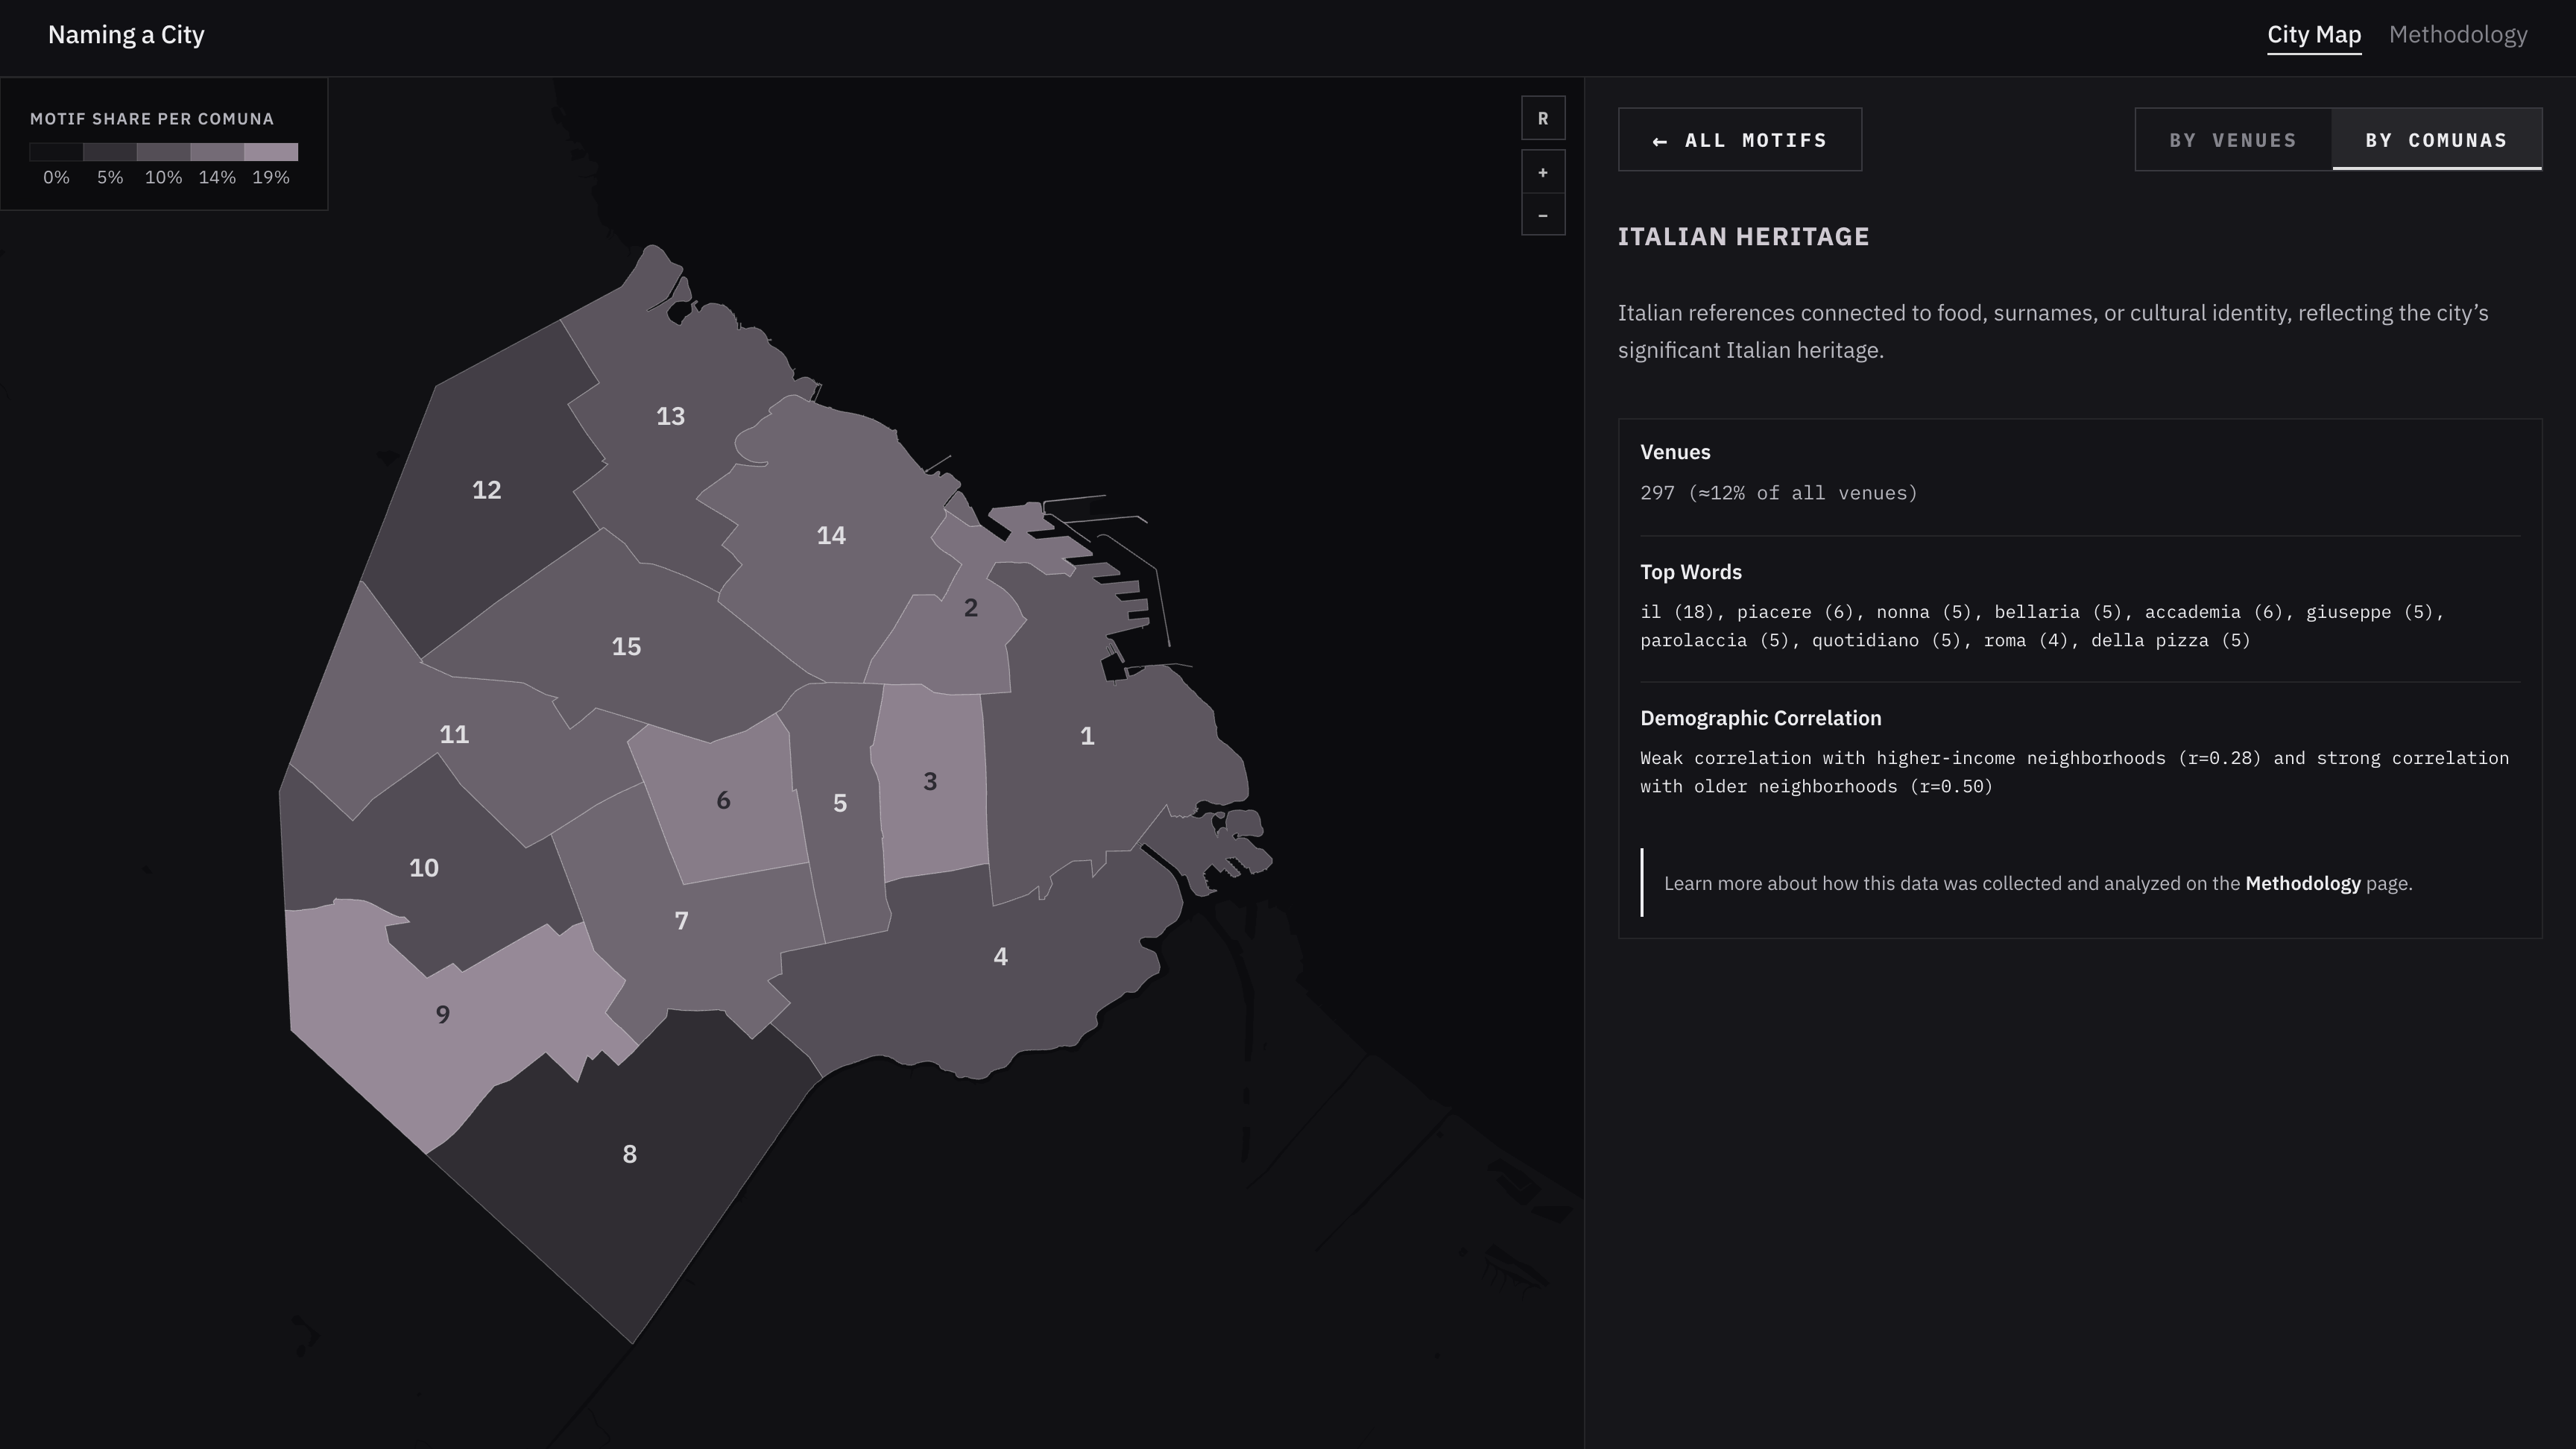
Task: Open the Methodology page from header
Action: 2458,35
